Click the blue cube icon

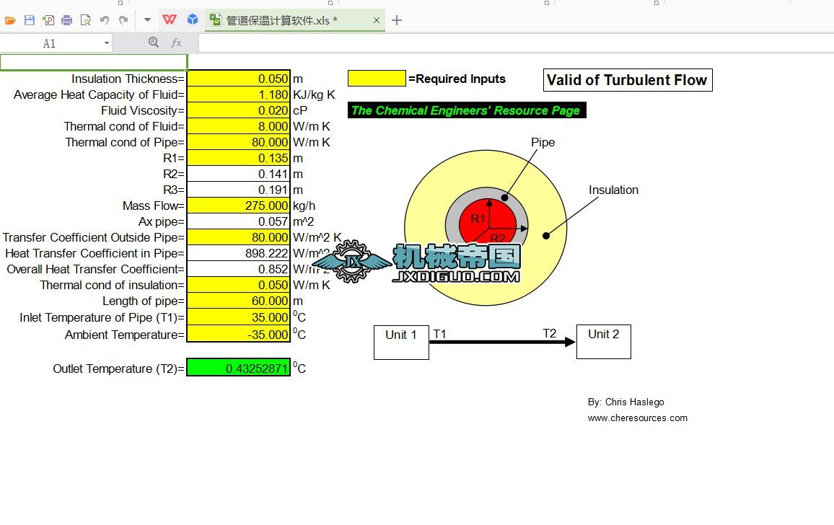pyautogui.click(x=193, y=20)
